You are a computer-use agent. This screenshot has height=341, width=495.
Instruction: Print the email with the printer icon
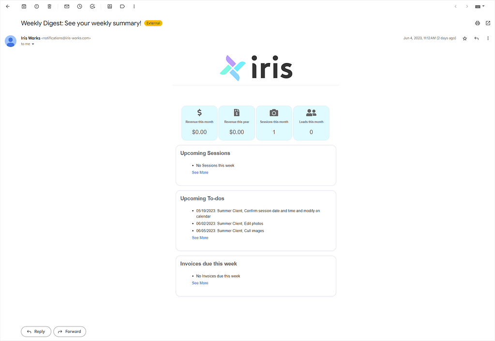(478, 23)
